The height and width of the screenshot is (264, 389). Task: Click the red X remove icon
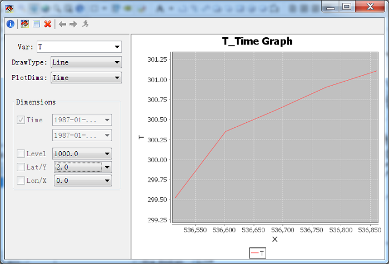point(48,24)
